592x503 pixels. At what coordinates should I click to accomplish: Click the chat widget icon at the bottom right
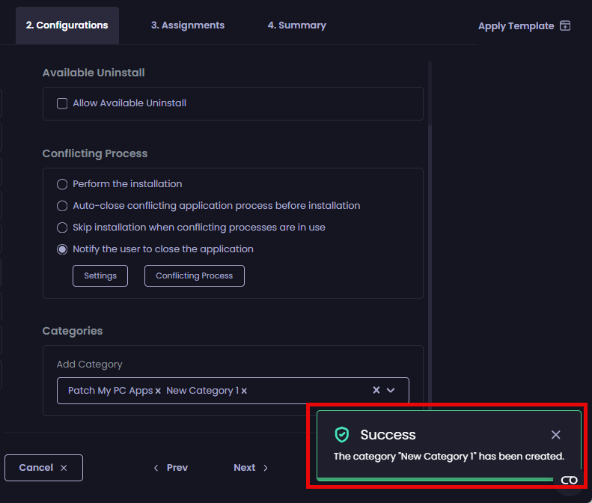pyautogui.click(x=569, y=480)
